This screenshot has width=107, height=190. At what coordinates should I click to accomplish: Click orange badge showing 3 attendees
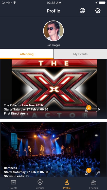coord(89,108)
